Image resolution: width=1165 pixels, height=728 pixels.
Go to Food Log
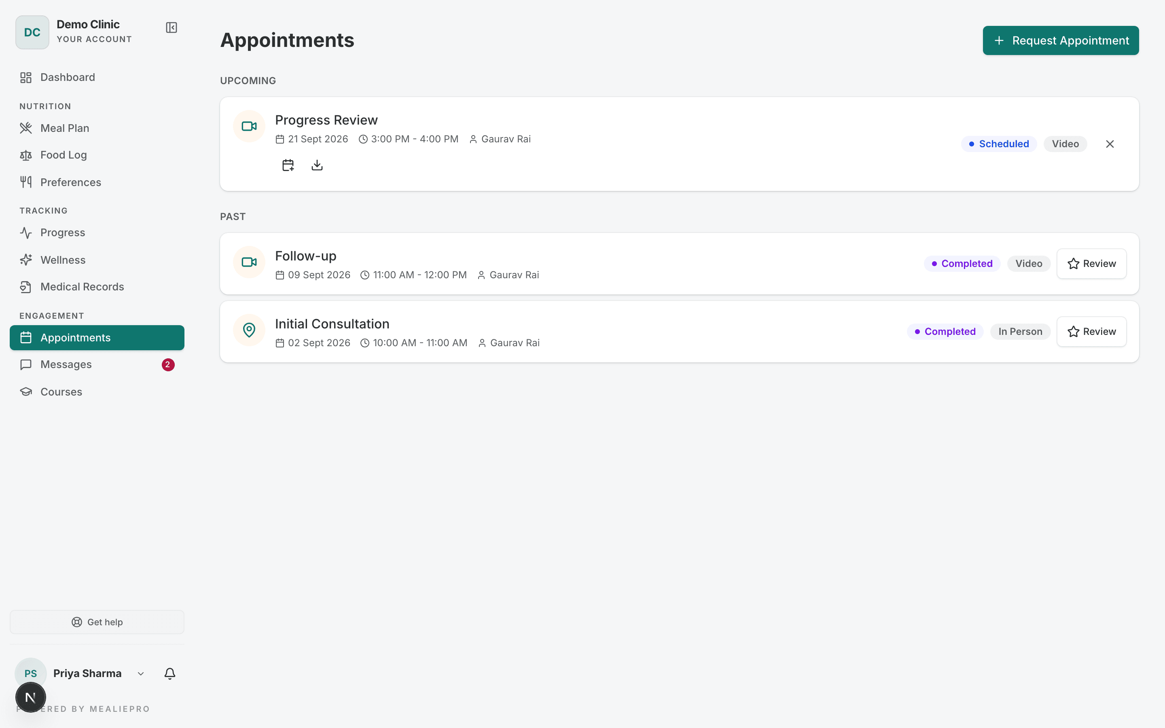click(x=97, y=155)
